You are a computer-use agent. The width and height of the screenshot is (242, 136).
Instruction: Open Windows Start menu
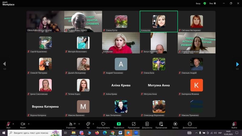pyautogui.click(x=4, y=133)
